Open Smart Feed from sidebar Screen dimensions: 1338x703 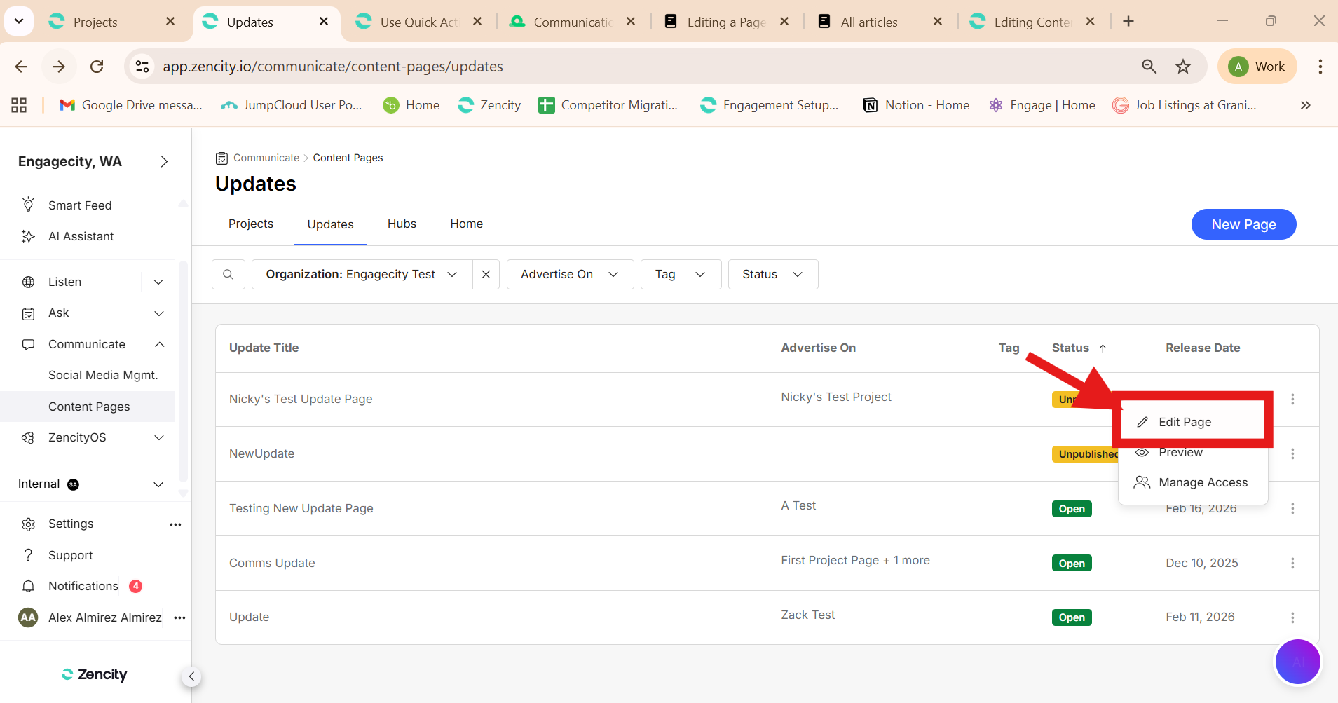[x=80, y=205]
